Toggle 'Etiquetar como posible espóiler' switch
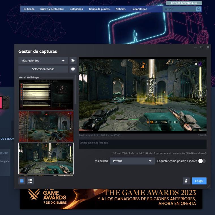Image resolution: width=215 pixels, height=215 pixels. point(202,161)
